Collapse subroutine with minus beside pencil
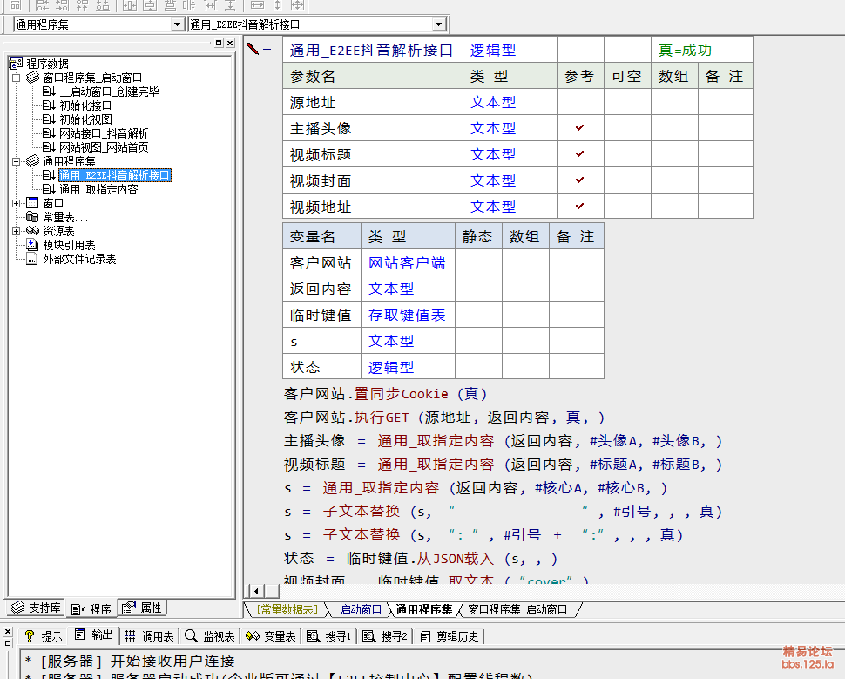845x679 pixels. click(x=267, y=49)
